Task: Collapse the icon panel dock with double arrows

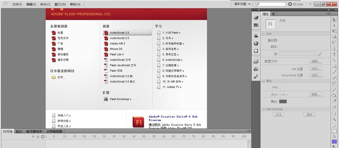Action: pyautogui.click(x=259, y=10)
